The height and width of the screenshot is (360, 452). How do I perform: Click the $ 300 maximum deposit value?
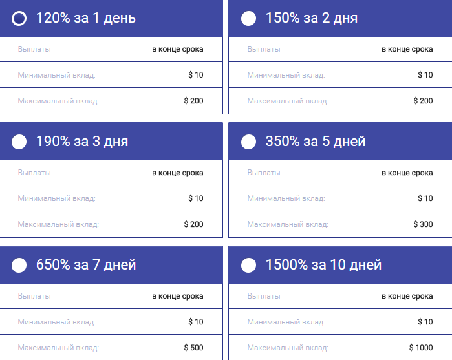tap(423, 224)
